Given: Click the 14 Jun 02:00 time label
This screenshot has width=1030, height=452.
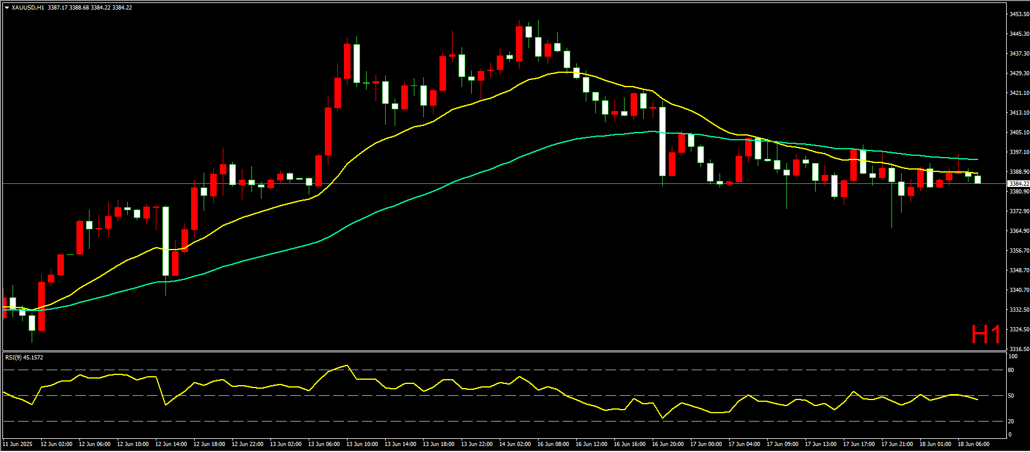Looking at the screenshot, I should tap(515, 444).
